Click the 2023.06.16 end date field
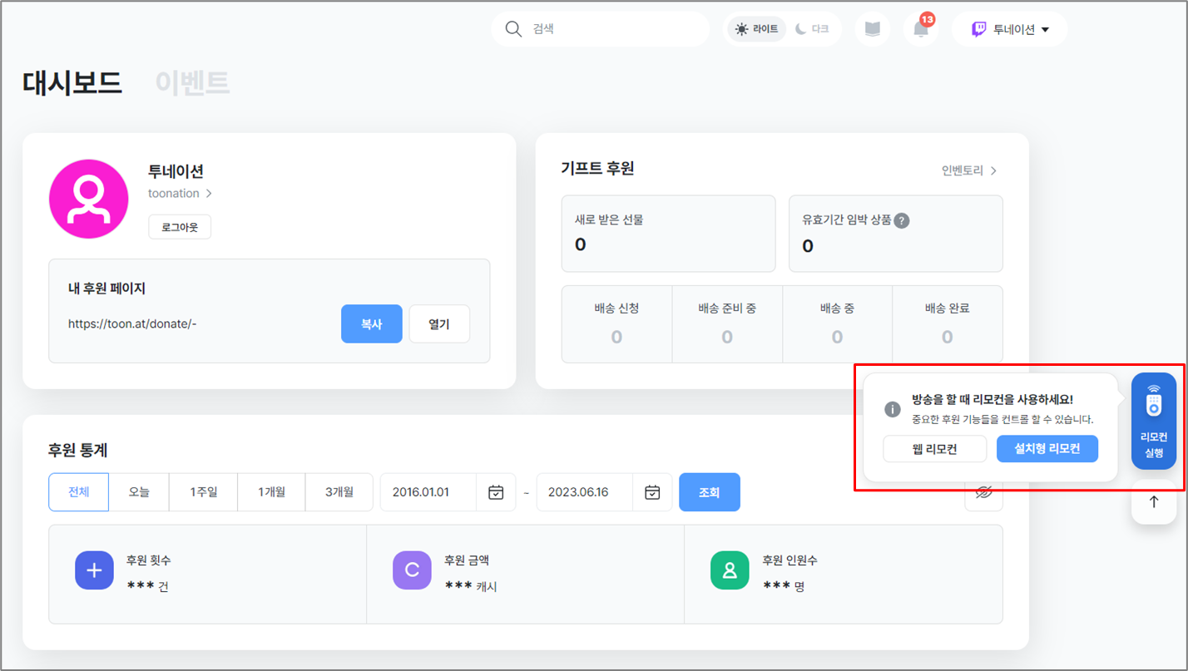 tap(585, 492)
